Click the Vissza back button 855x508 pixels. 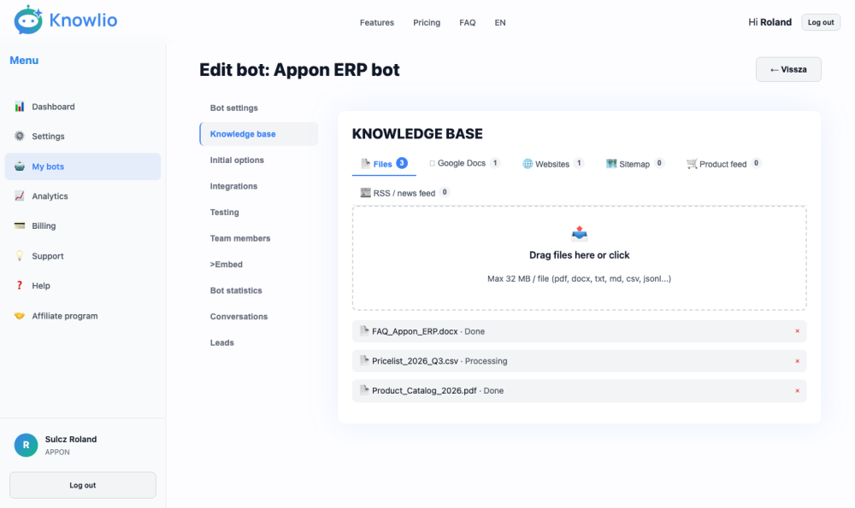788,69
